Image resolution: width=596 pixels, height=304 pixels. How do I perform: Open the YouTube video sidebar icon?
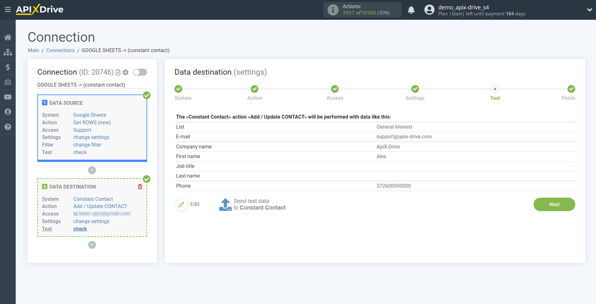[x=8, y=97]
